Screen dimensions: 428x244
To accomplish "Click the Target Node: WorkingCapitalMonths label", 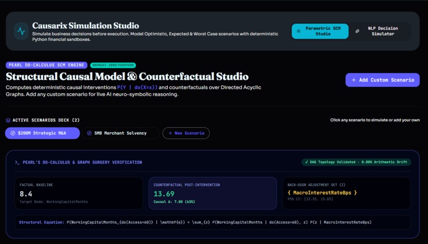I will [54, 202].
